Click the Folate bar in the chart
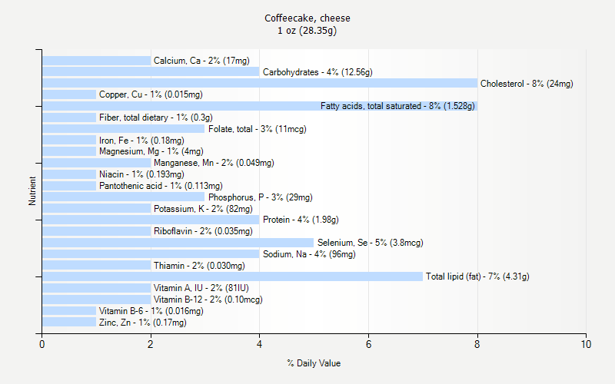Viewport: 615px width, 384px height. click(x=123, y=128)
